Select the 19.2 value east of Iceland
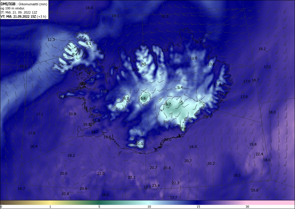 point(262,49)
